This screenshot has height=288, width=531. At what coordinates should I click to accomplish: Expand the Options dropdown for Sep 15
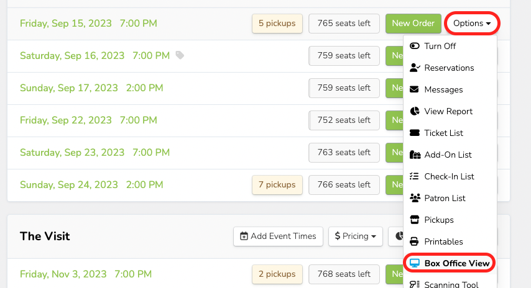click(472, 24)
